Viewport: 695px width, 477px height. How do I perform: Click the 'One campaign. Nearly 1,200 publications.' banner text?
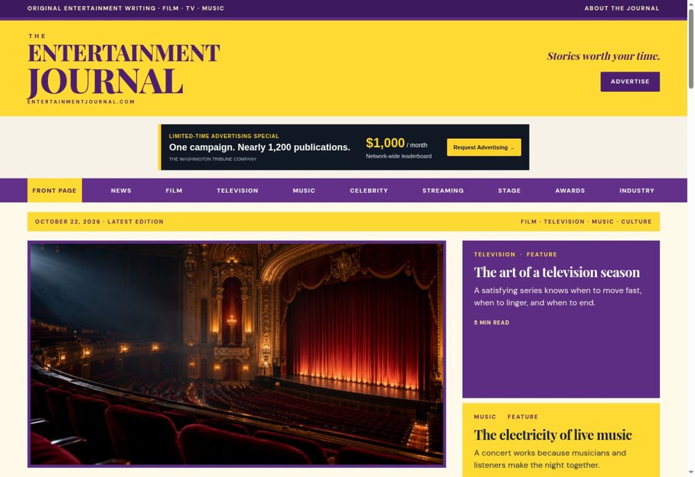pyautogui.click(x=259, y=147)
